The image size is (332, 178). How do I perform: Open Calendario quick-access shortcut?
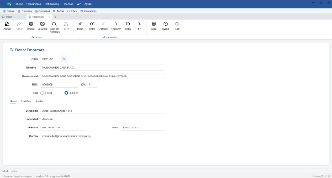click(89, 11)
